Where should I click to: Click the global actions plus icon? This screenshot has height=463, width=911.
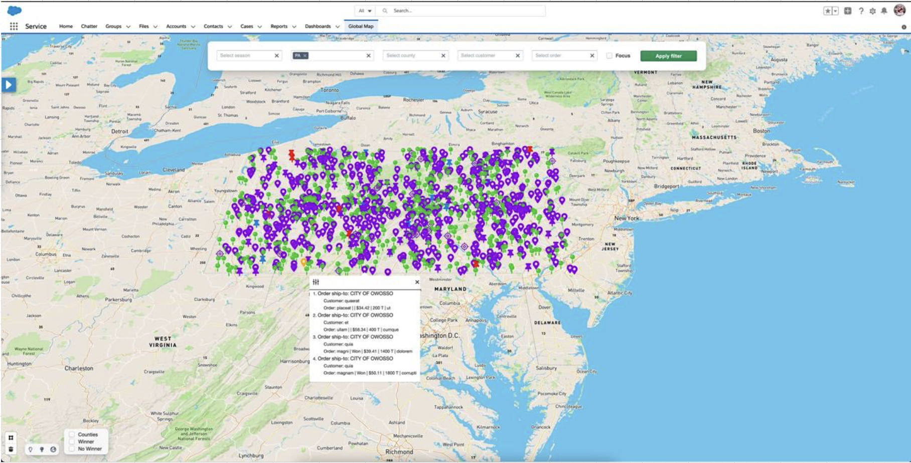click(x=848, y=11)
